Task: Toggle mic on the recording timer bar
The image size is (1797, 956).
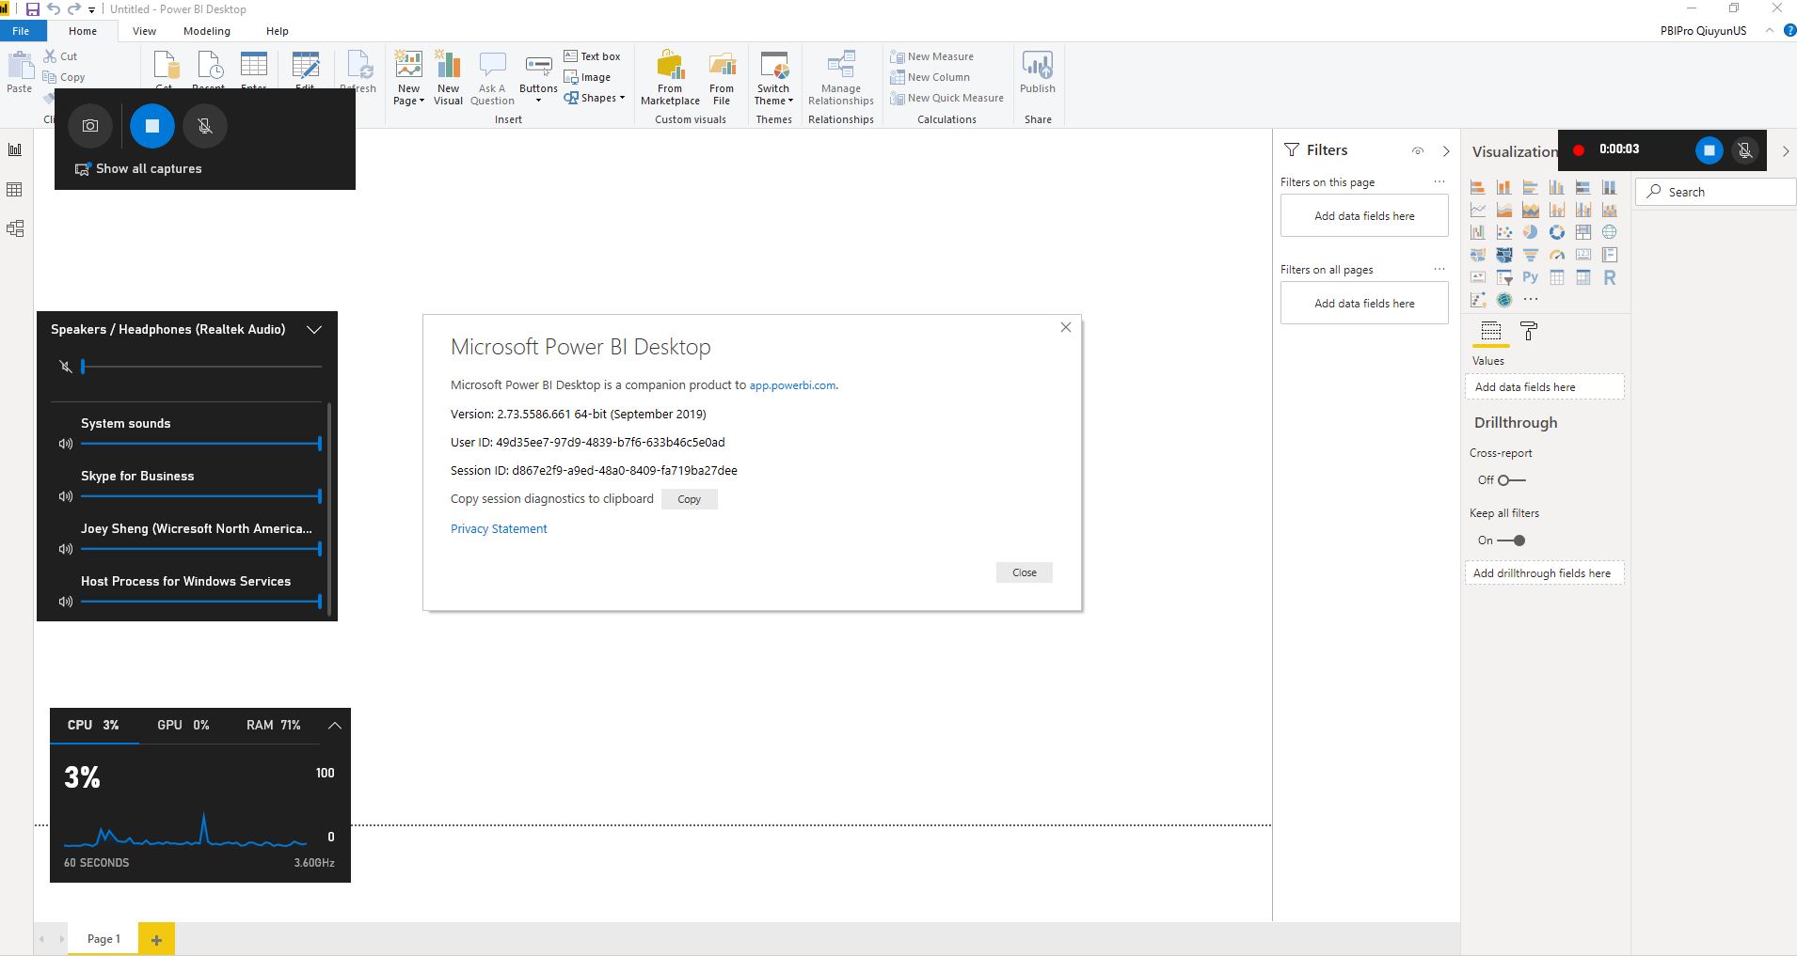Action: pos(1745,150)
